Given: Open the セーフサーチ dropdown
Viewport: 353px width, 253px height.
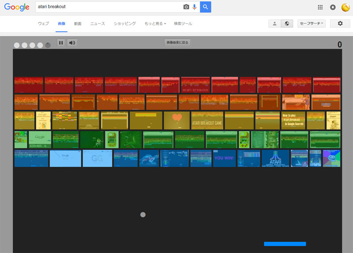Looking at the screenshot, I should (x=312, y=23).
